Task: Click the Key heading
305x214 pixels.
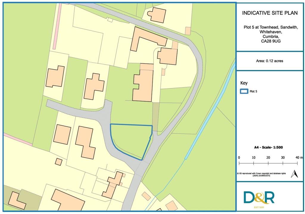Action: pyautogui.click(x=244, y=83)
